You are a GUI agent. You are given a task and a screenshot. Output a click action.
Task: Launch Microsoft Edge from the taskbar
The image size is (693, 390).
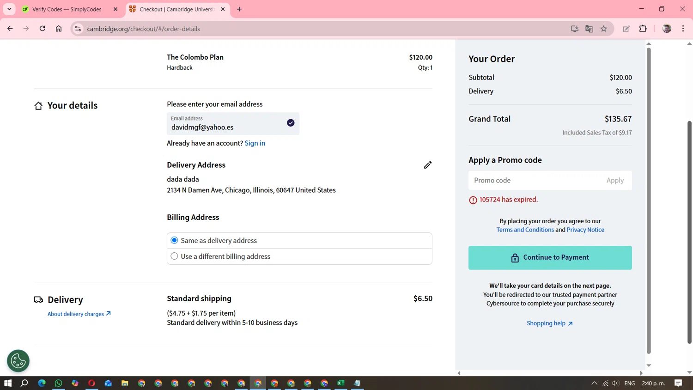pyautogui.click(x=42, y=383)
